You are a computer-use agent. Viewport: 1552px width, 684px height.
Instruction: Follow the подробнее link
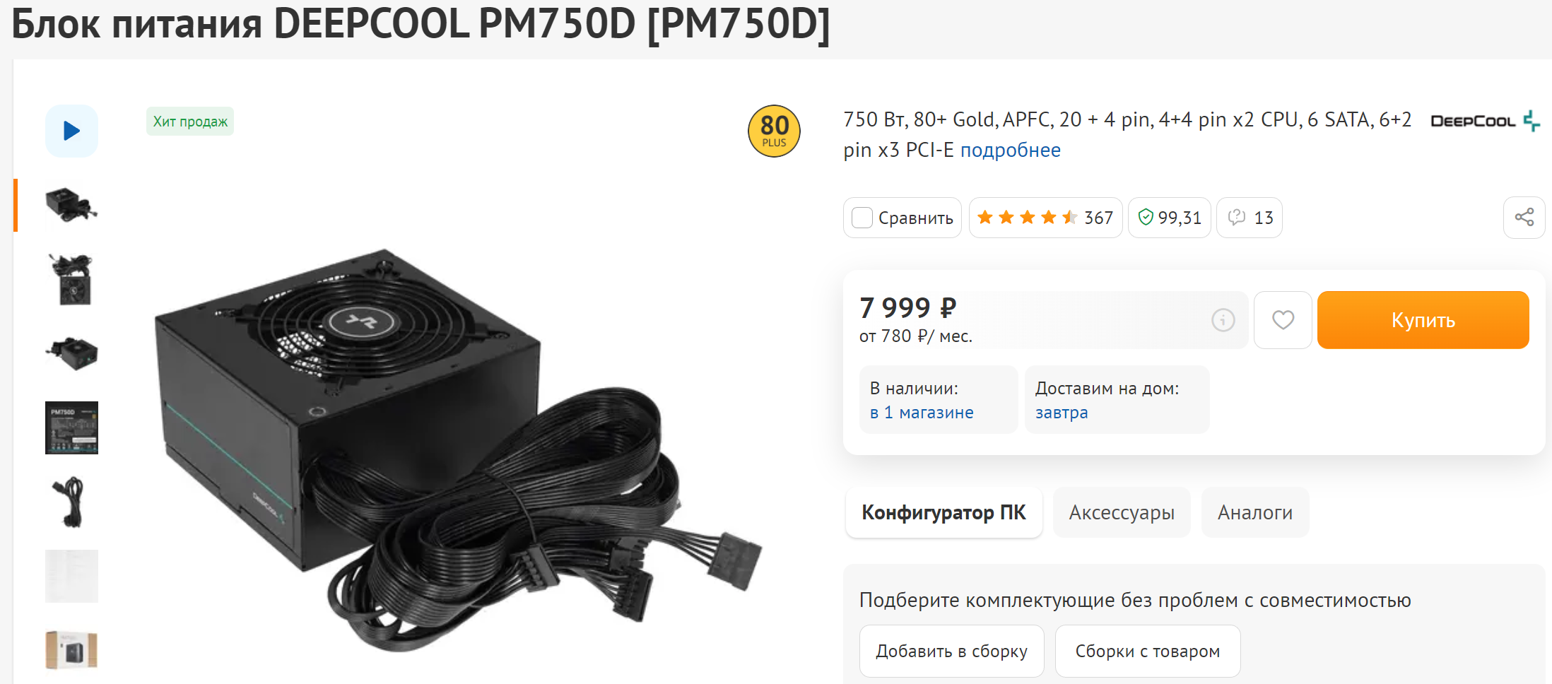[1010, 151]
